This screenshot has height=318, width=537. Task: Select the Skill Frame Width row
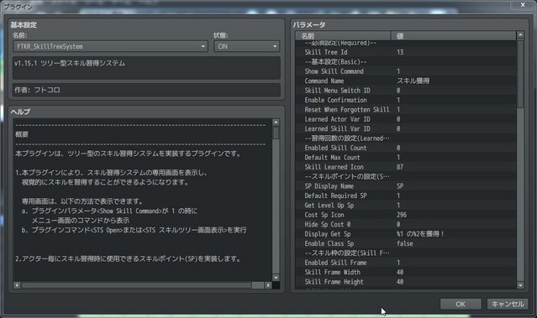tap(406, 273)
